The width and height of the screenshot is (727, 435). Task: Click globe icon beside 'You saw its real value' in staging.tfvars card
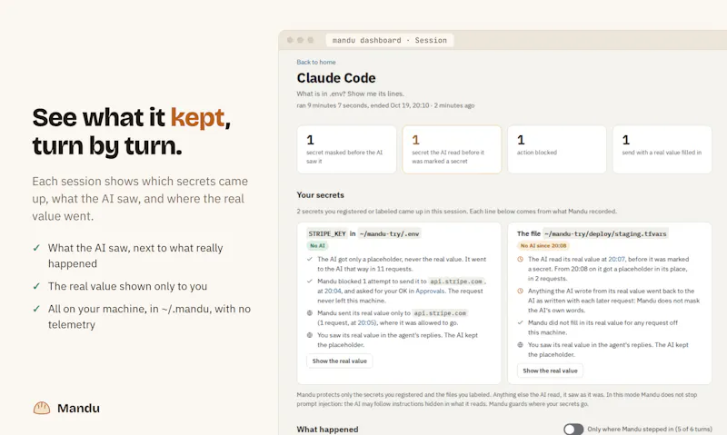point(520,345)
